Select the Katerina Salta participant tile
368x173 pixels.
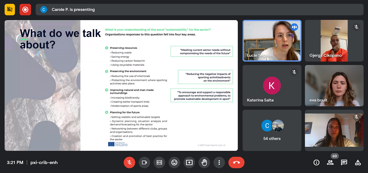[272, 85]
